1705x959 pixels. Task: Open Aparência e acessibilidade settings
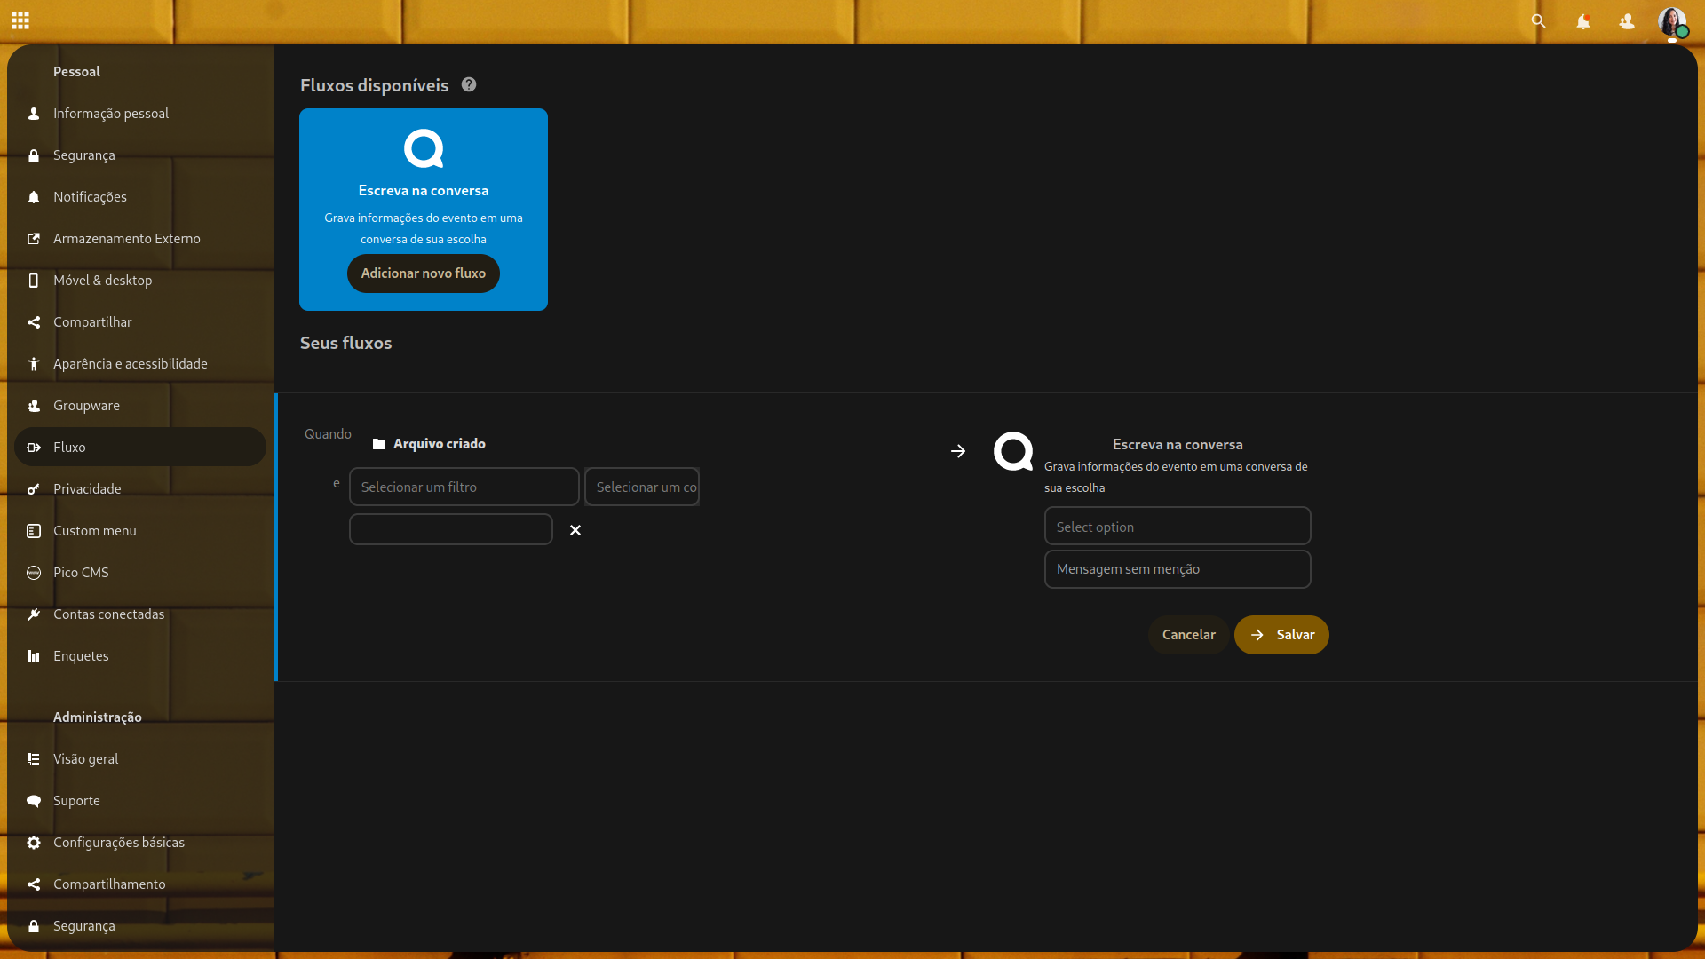(130, 364)
